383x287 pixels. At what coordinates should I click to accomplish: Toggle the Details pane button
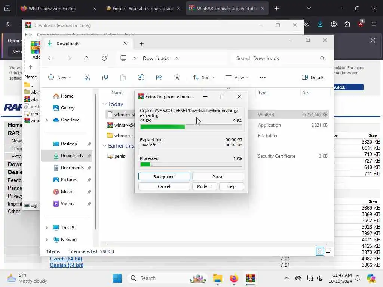[x=313, y=78]
